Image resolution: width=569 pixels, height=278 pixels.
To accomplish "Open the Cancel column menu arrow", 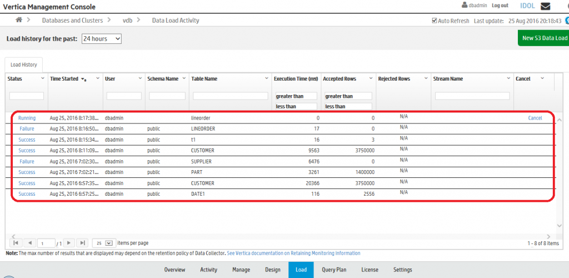I will pyautogui.click(x=542, y=78).
